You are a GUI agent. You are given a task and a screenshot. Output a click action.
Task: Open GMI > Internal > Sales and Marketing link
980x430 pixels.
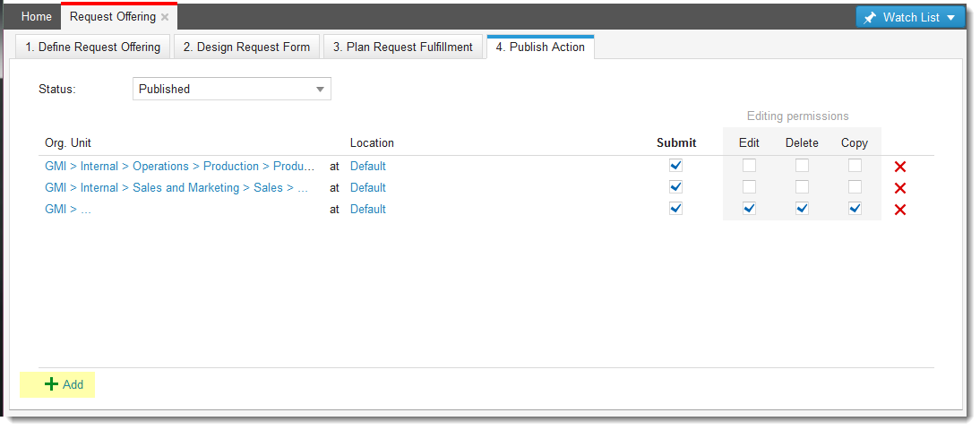click(x=176, y=187)
